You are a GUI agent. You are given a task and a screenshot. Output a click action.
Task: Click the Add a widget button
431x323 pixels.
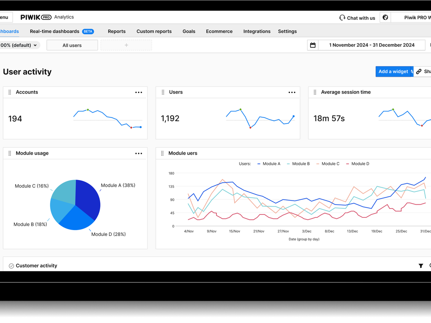[x=393, y=71]
